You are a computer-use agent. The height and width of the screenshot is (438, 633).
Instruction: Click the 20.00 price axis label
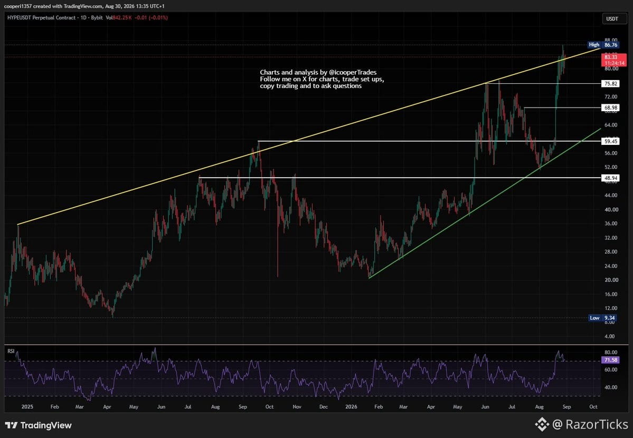point(611,280)
